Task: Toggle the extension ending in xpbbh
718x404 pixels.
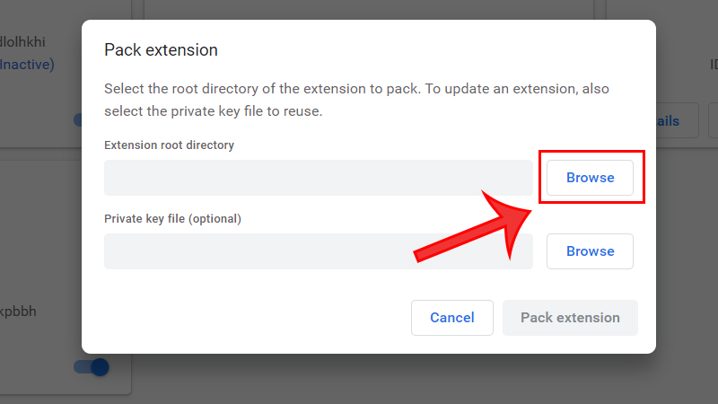Action: click(92, 366)
